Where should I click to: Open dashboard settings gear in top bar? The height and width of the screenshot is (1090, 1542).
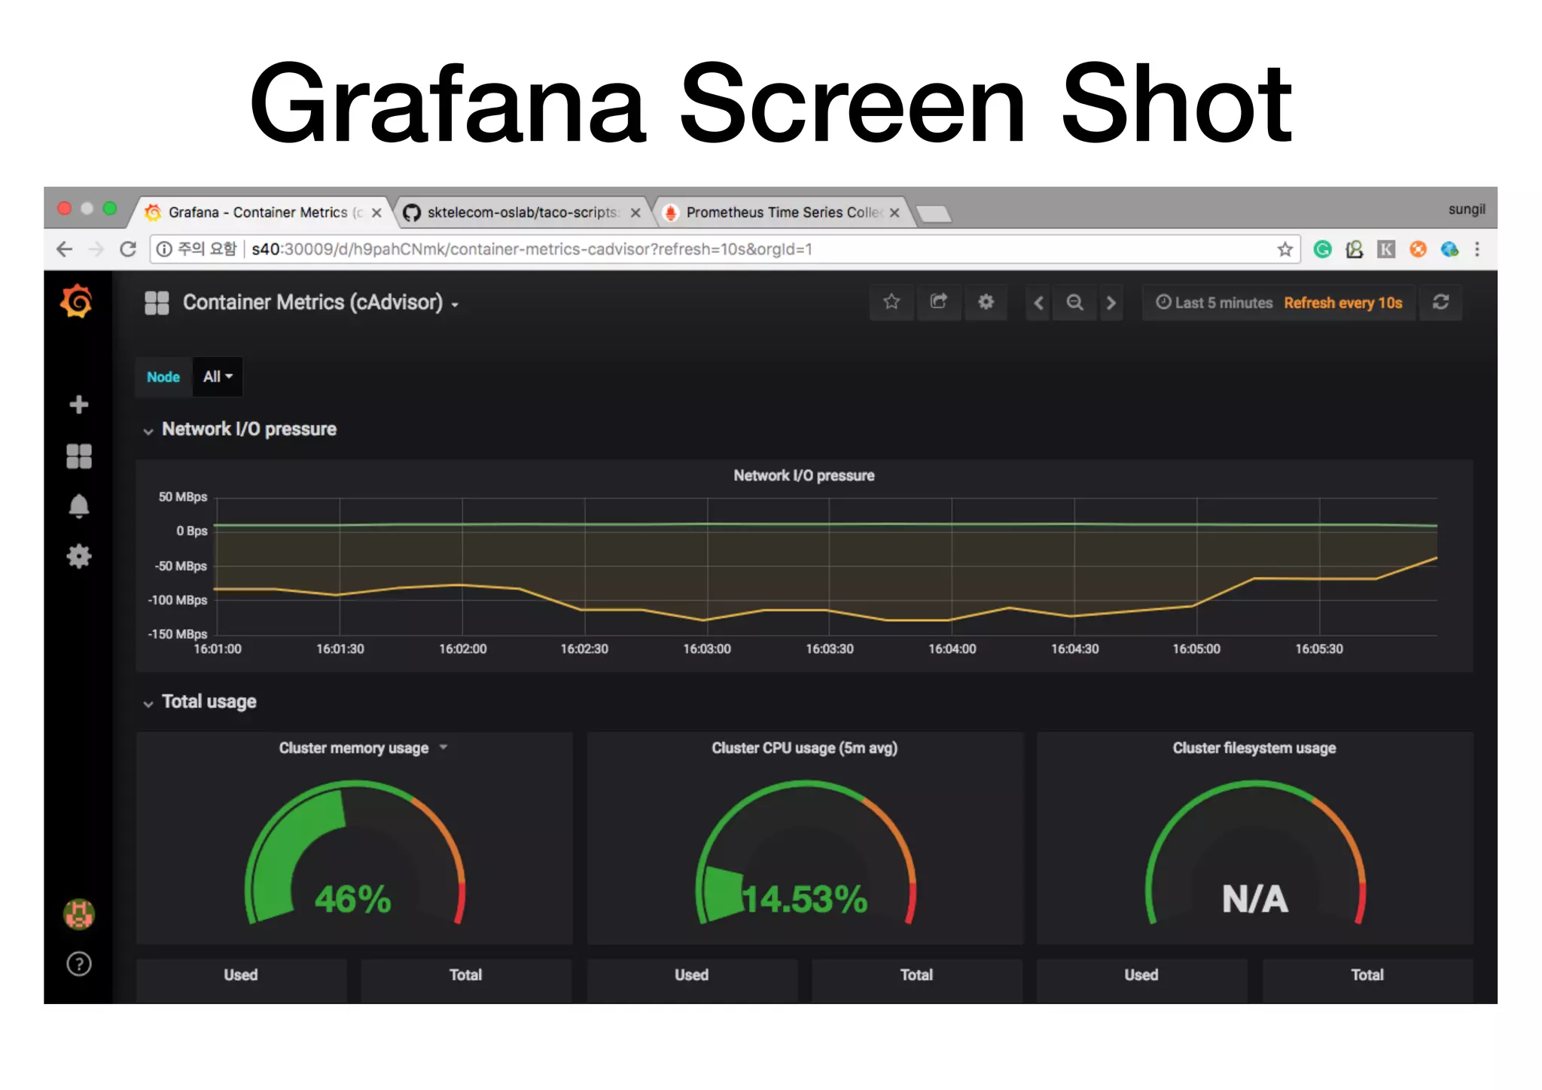[x=986, y=302]
